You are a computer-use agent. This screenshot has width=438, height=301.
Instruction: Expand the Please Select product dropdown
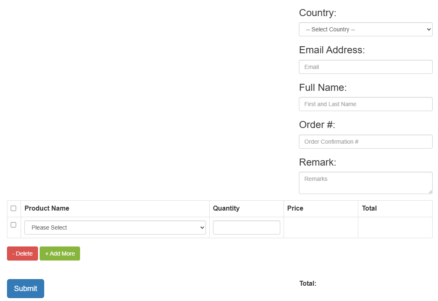point(115,228)
